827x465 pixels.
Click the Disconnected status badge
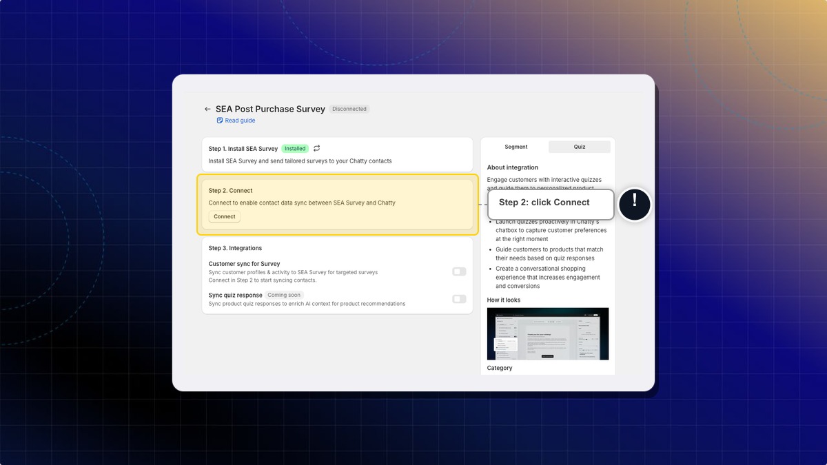click(349, 109)
